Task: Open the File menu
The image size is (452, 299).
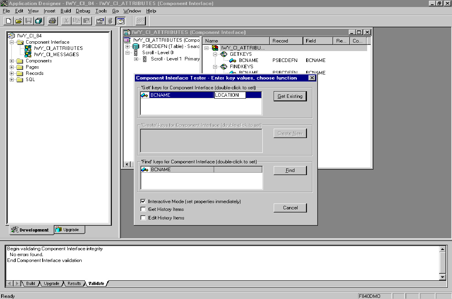Action: 6,11
